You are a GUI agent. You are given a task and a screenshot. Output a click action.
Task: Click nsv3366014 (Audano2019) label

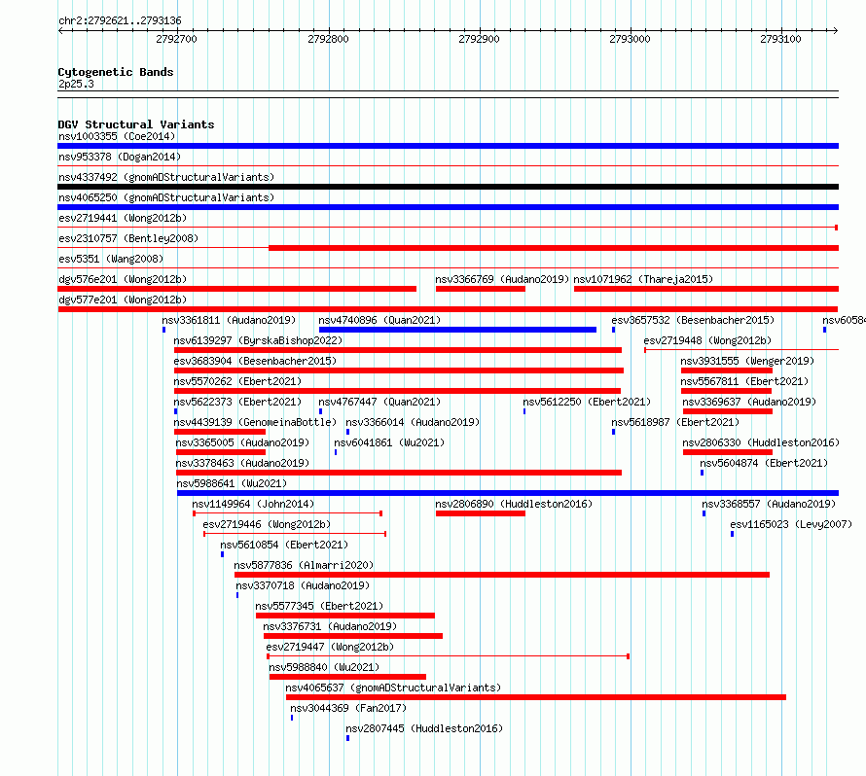tap(413, 422)
